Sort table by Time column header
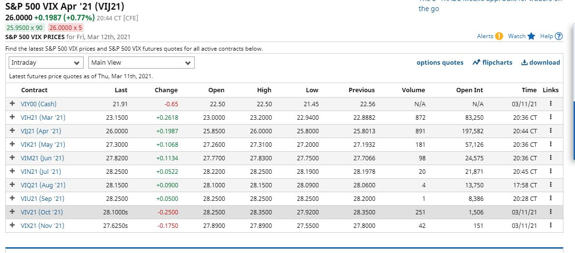Image resolution: width=575 pixels, height=253 pixels. click(x=529, y=90)
